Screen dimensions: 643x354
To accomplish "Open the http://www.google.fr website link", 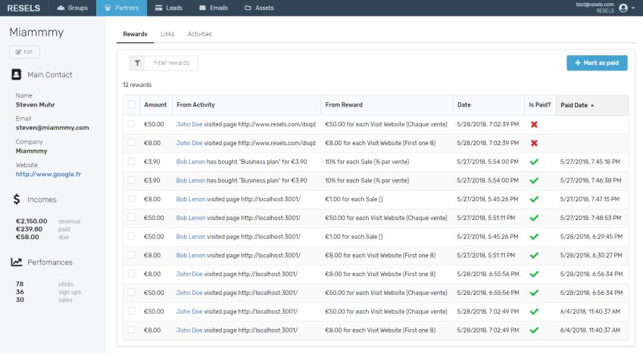I will click(48, 174).
